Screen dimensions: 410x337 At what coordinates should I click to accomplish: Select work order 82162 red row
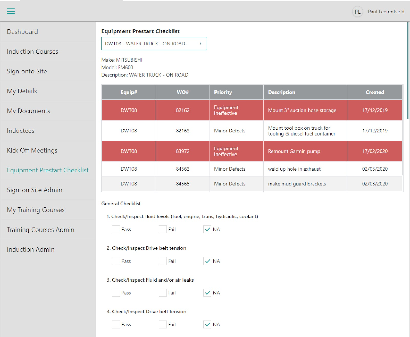182,110
